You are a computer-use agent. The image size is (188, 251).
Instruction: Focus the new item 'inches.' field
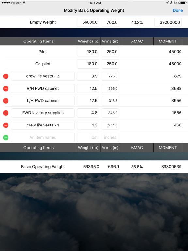(x=110, y=137)
